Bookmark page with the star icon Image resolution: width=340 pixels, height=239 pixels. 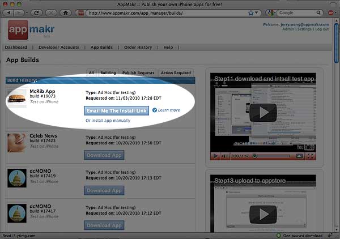coord(251,13)
